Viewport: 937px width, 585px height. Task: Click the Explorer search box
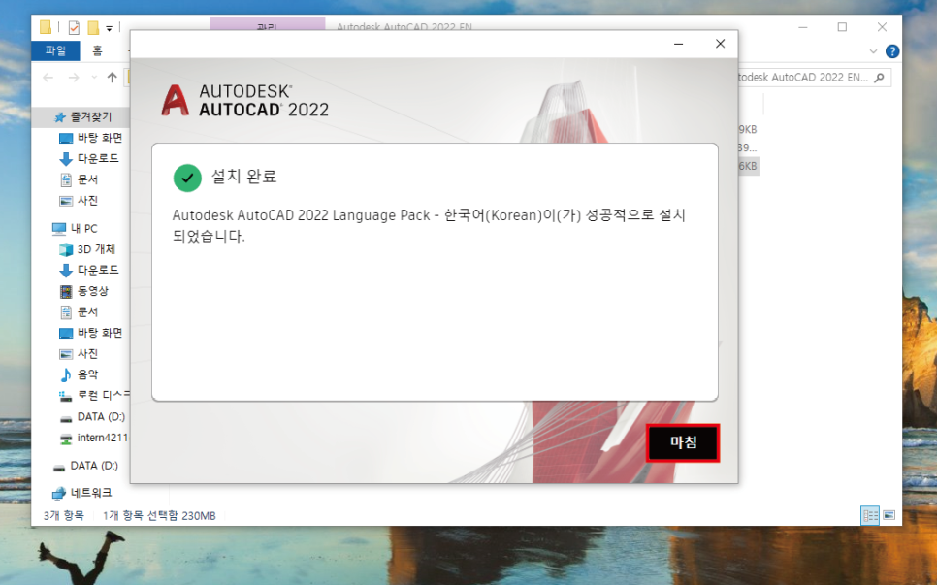point(813,77)
